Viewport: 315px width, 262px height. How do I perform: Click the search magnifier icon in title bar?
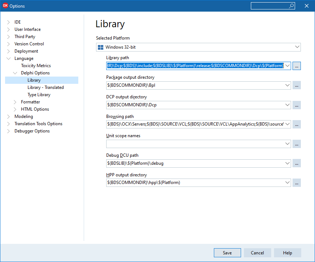(291, 6)
